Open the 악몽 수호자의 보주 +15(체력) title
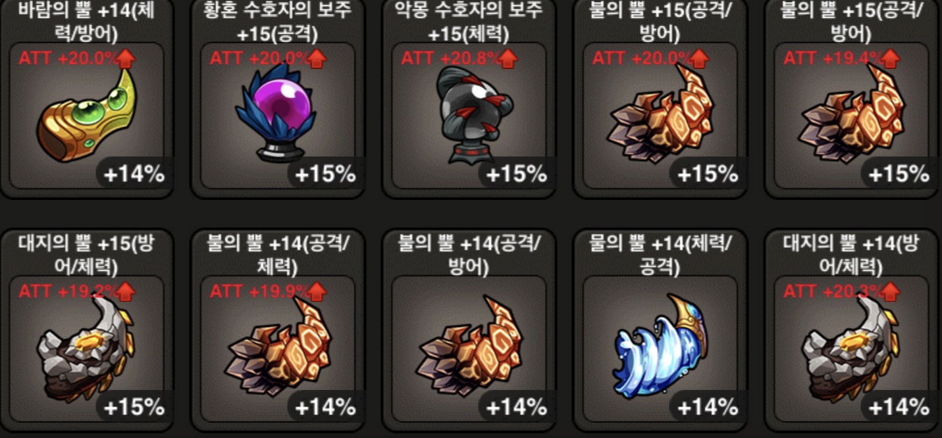Viewport: 942px width, 438px height. coord(469,20)
